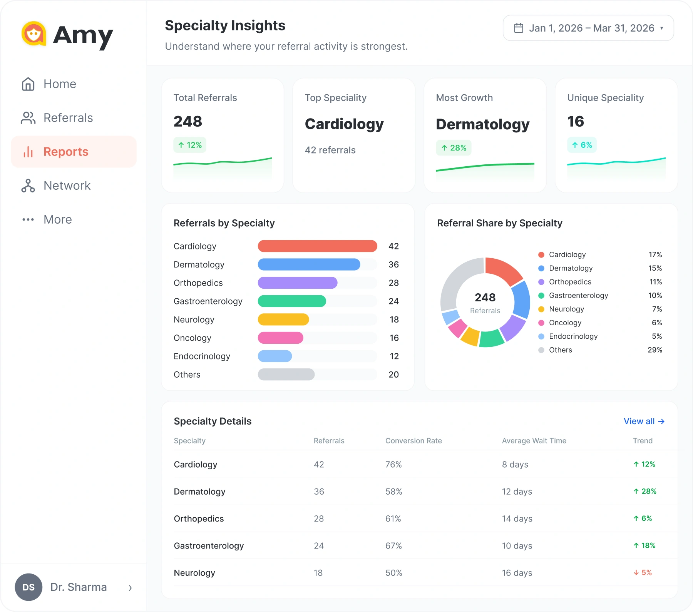Expand Dr. Sharma profile chevron
The height and width of the screenshot is (612, 693).
point(130,587)
